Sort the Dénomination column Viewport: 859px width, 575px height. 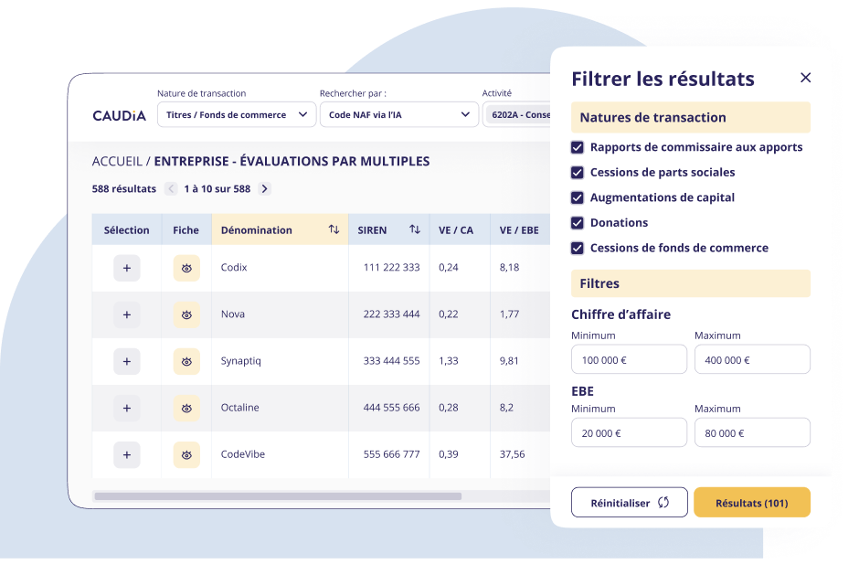(x=332, y=229)
